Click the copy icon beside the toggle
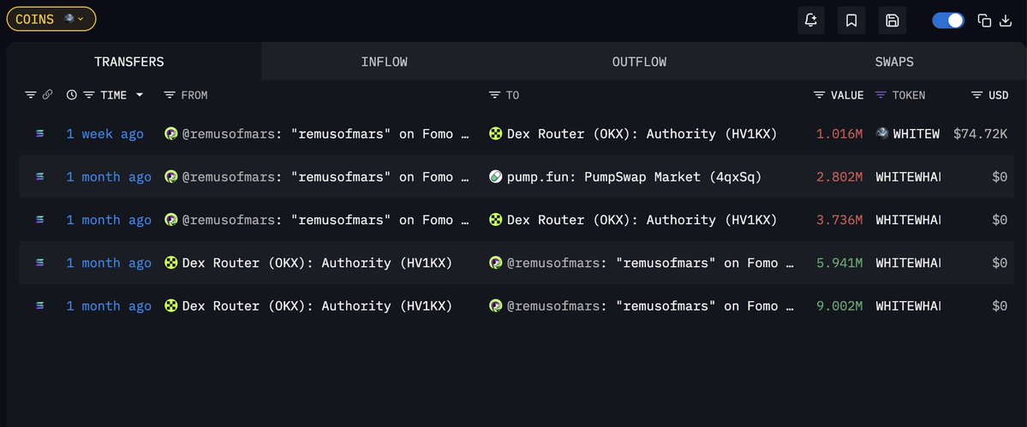 [x=984, y=21]
